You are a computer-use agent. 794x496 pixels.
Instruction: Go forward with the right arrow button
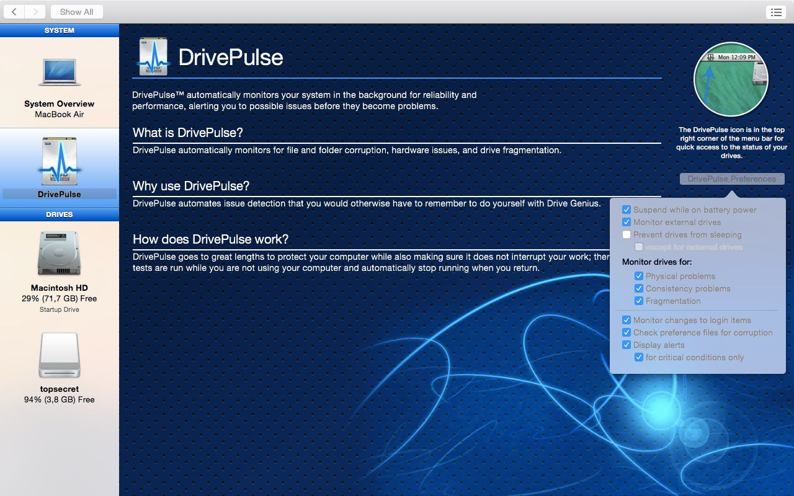[35, 11]
